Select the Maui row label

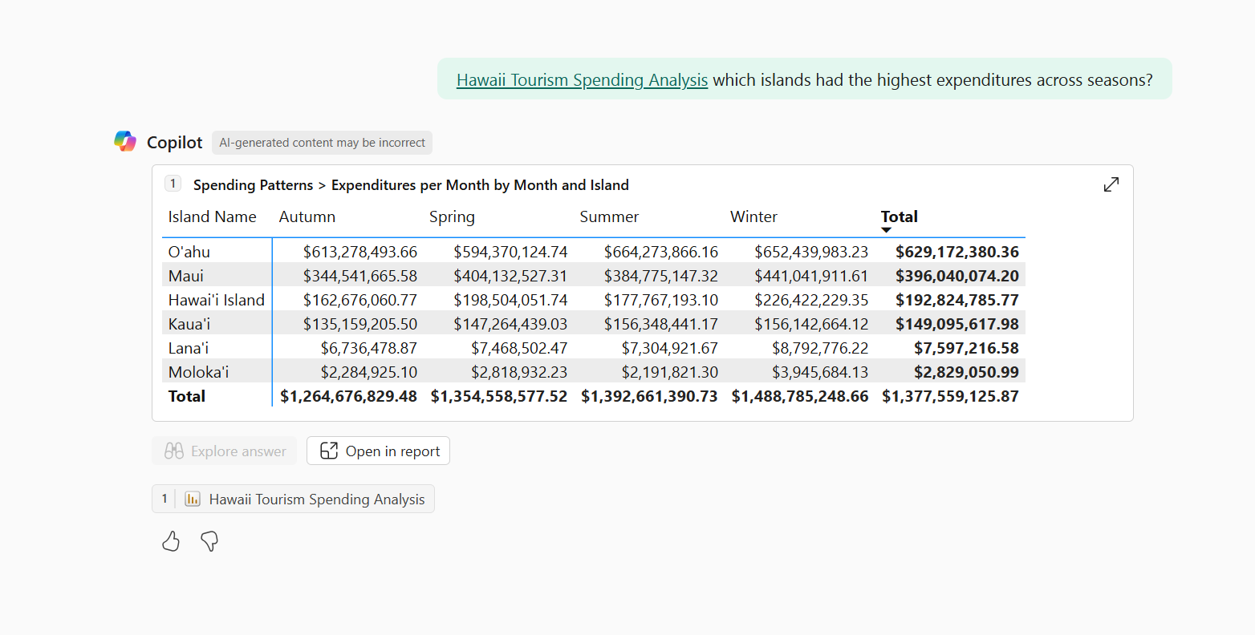click(186, 276)
